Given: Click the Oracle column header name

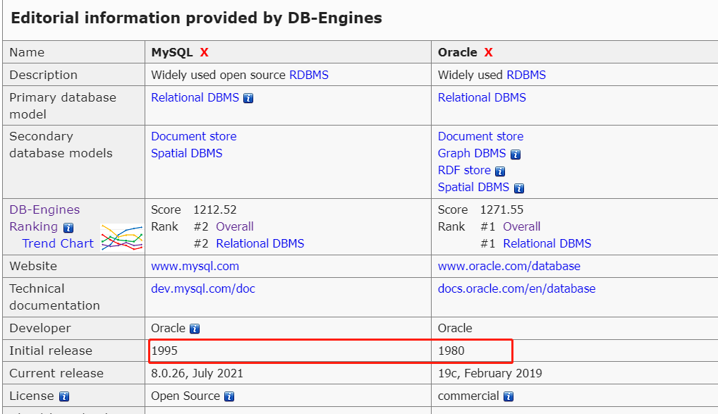Looking at the screenshot, I should point(458,52).
